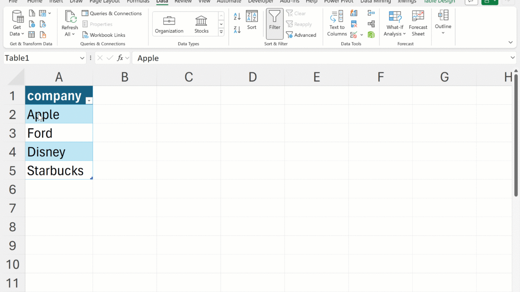Click the From Web icon

[x=32, y=24]
